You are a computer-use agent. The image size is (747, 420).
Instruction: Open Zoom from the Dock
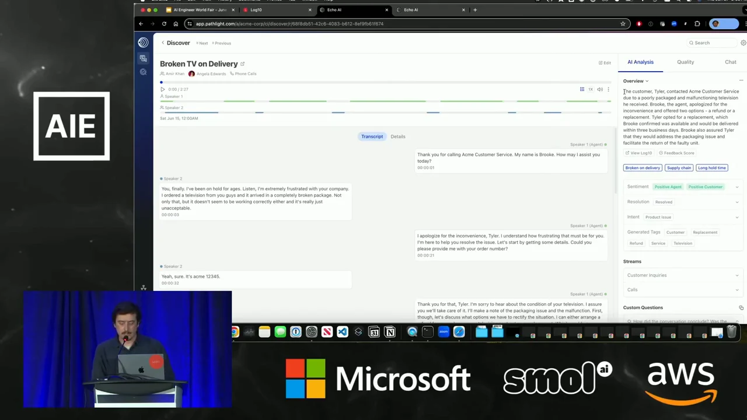(x=444, y=332)
